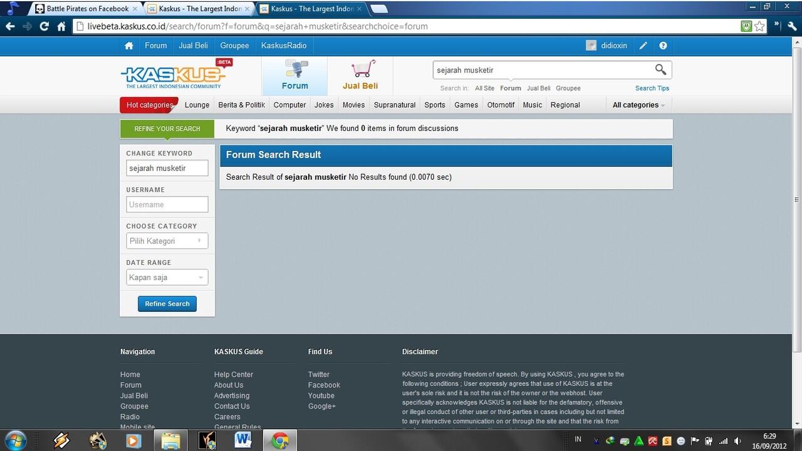Click the Action Center flag tray icon
The image size is (802, 451).
(695, 441)
